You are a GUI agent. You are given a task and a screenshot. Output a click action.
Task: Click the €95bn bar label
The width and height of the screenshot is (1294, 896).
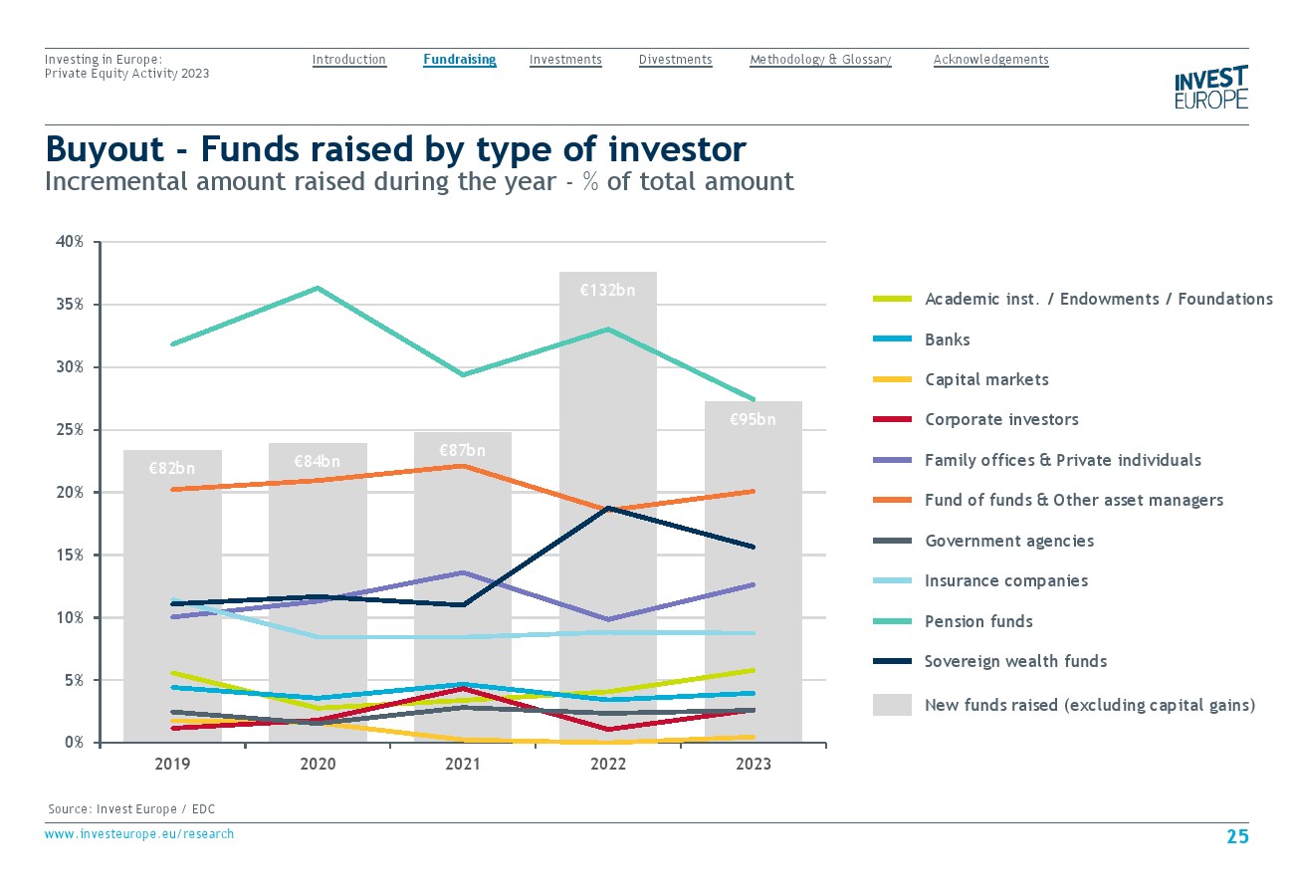click(x=753, y=420)
